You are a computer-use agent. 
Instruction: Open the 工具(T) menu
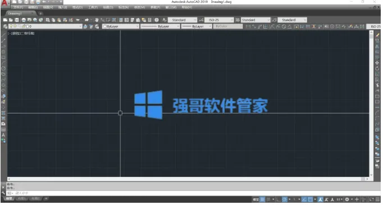[93, 7]
